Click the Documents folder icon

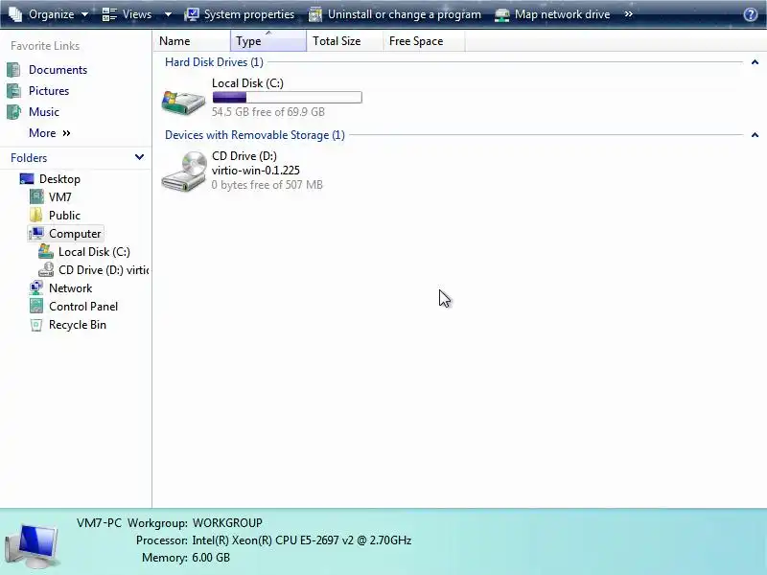[13, 70]
